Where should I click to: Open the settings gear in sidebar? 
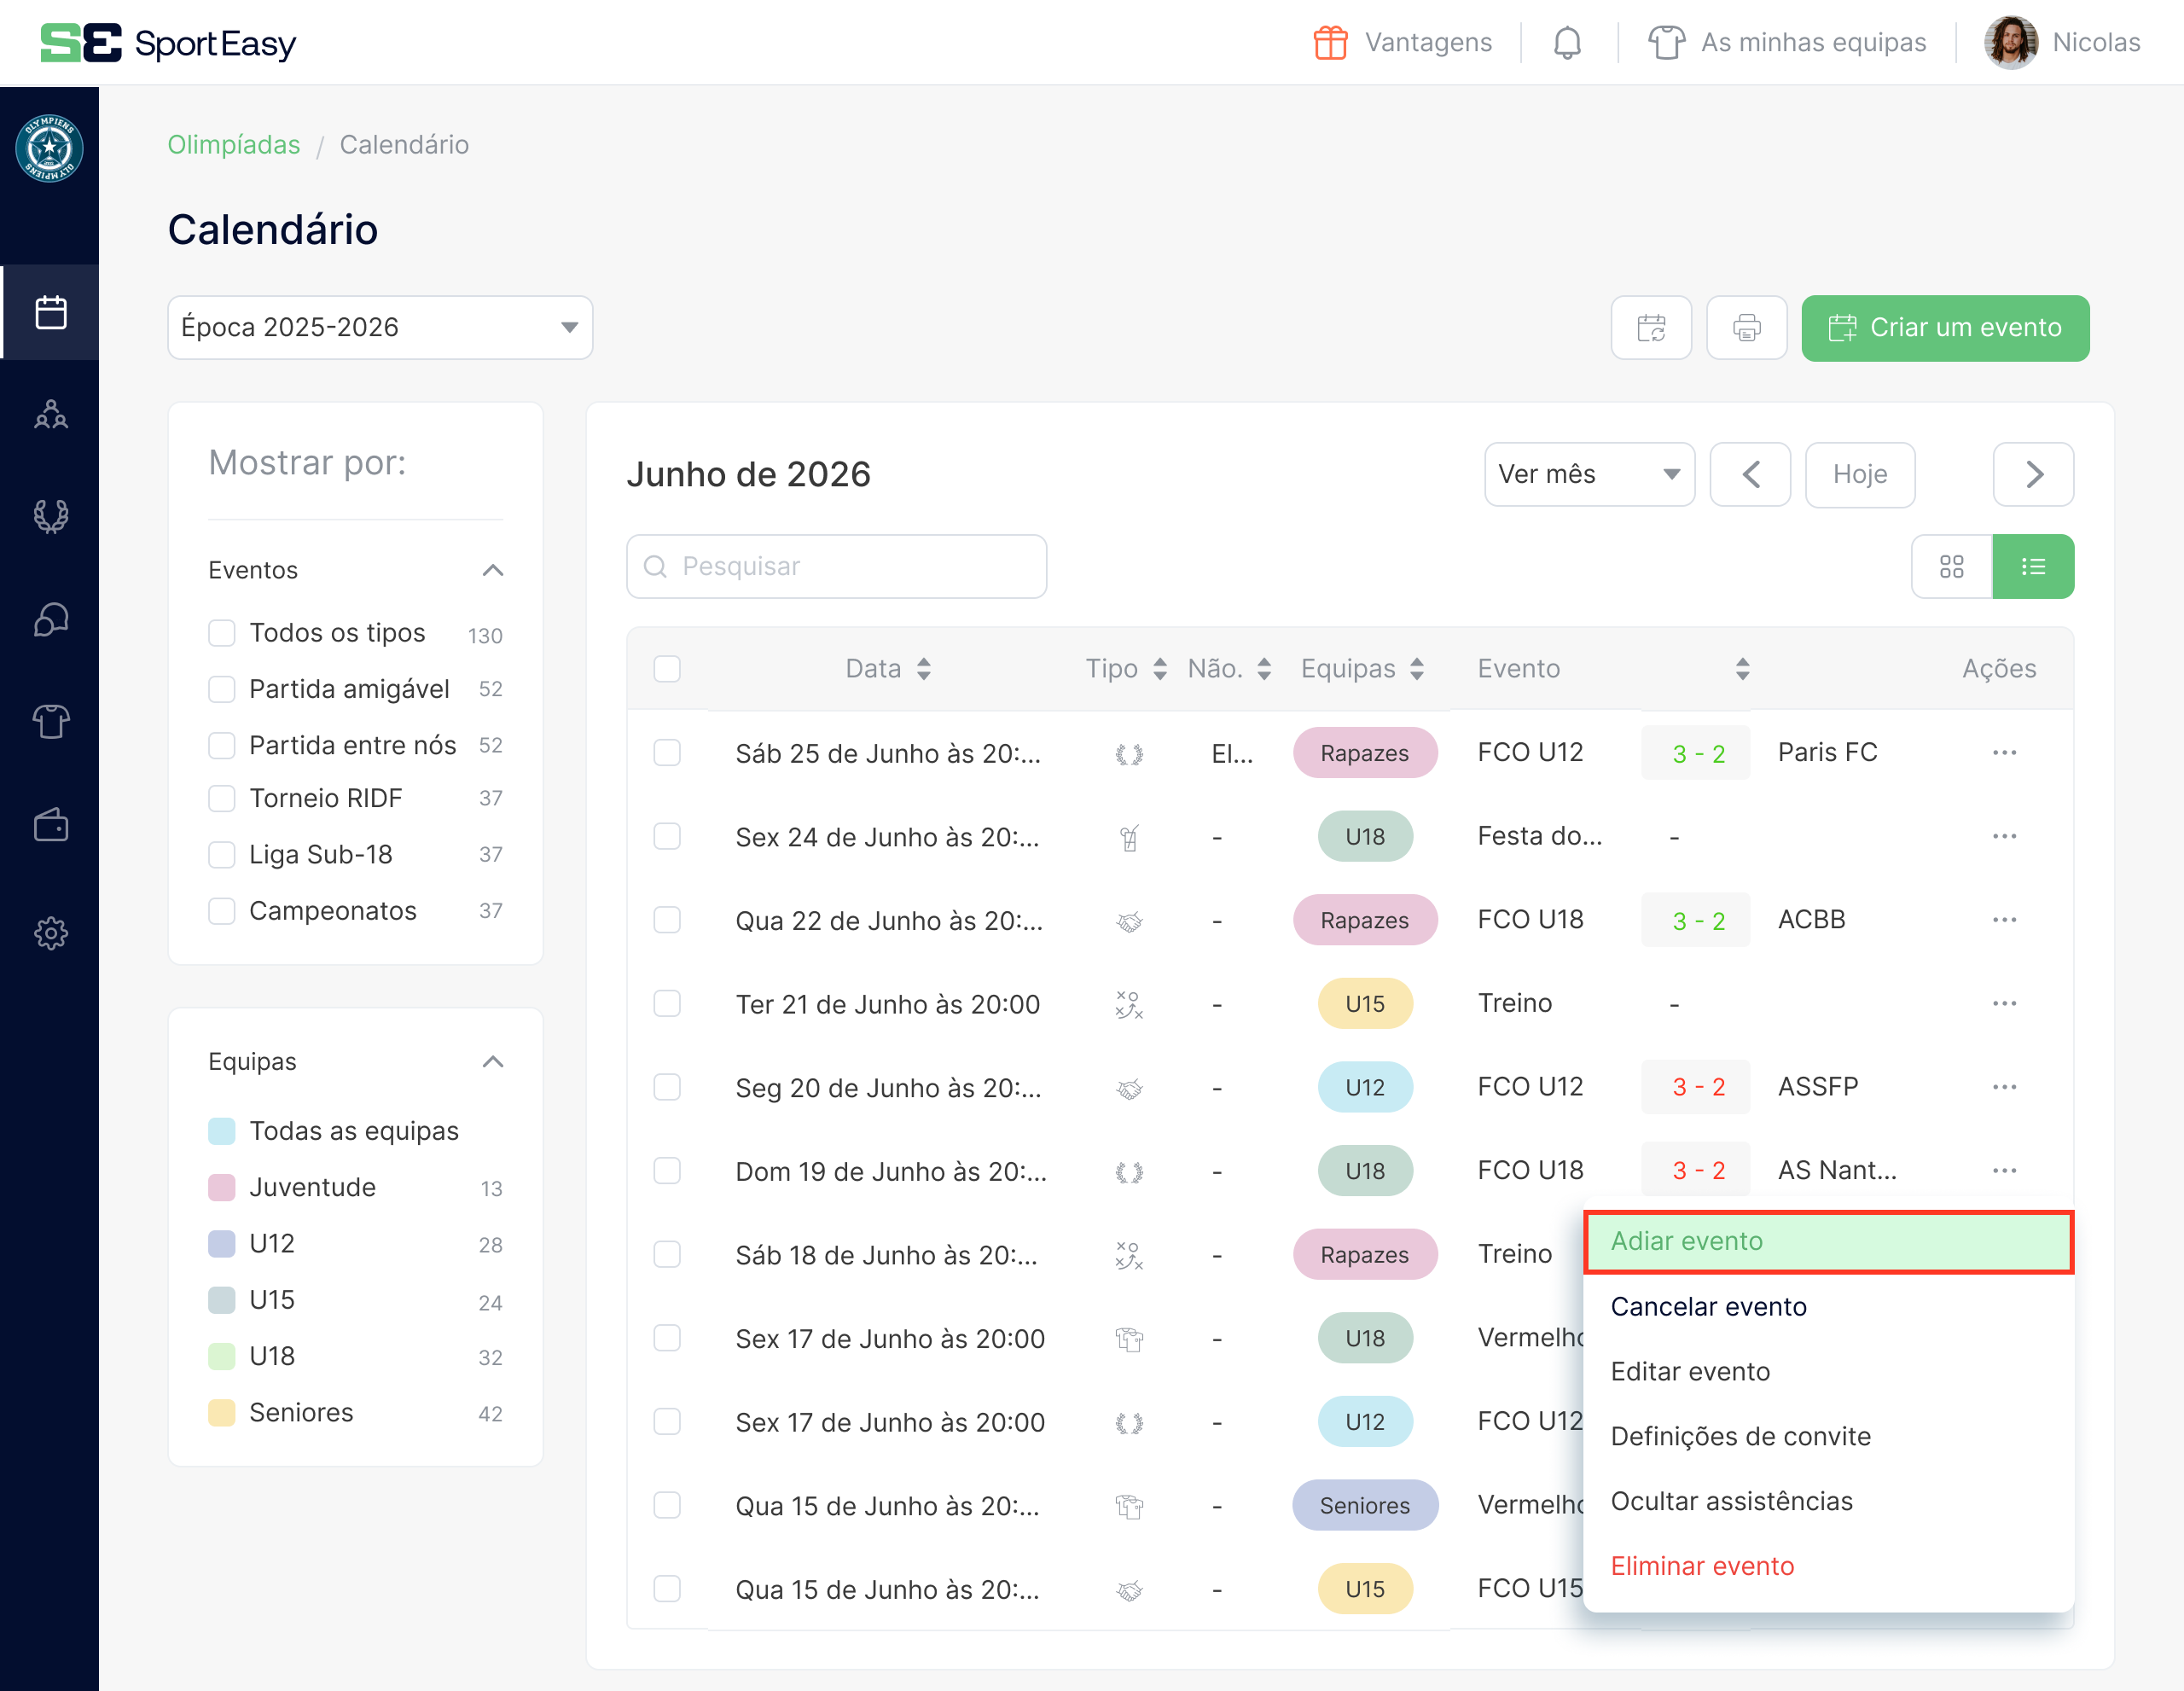50,933
